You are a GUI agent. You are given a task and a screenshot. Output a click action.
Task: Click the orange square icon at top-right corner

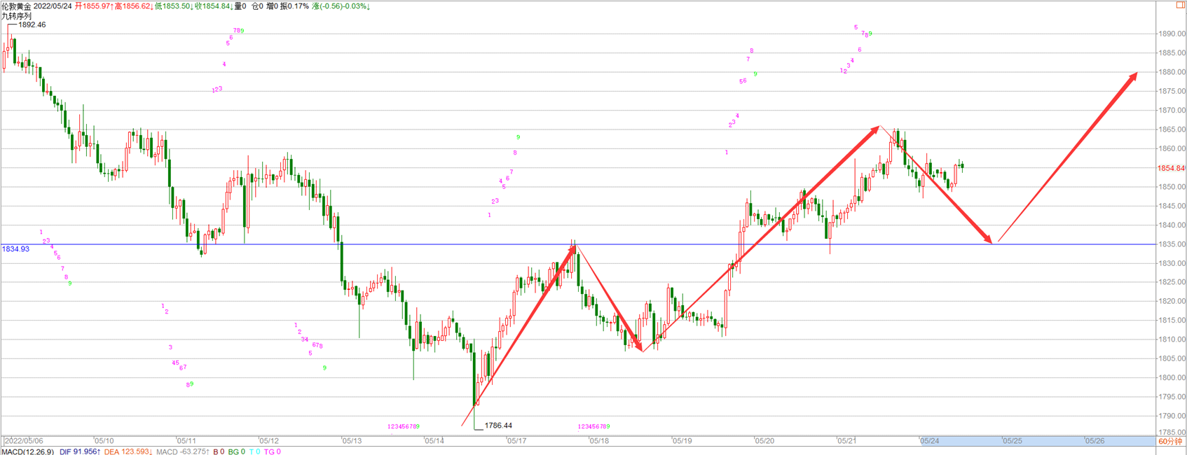coord(1181,5)
